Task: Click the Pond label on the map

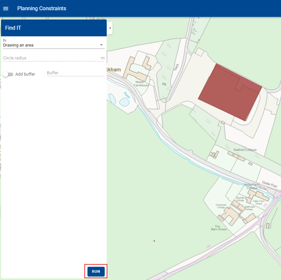Action: (126, 95)
